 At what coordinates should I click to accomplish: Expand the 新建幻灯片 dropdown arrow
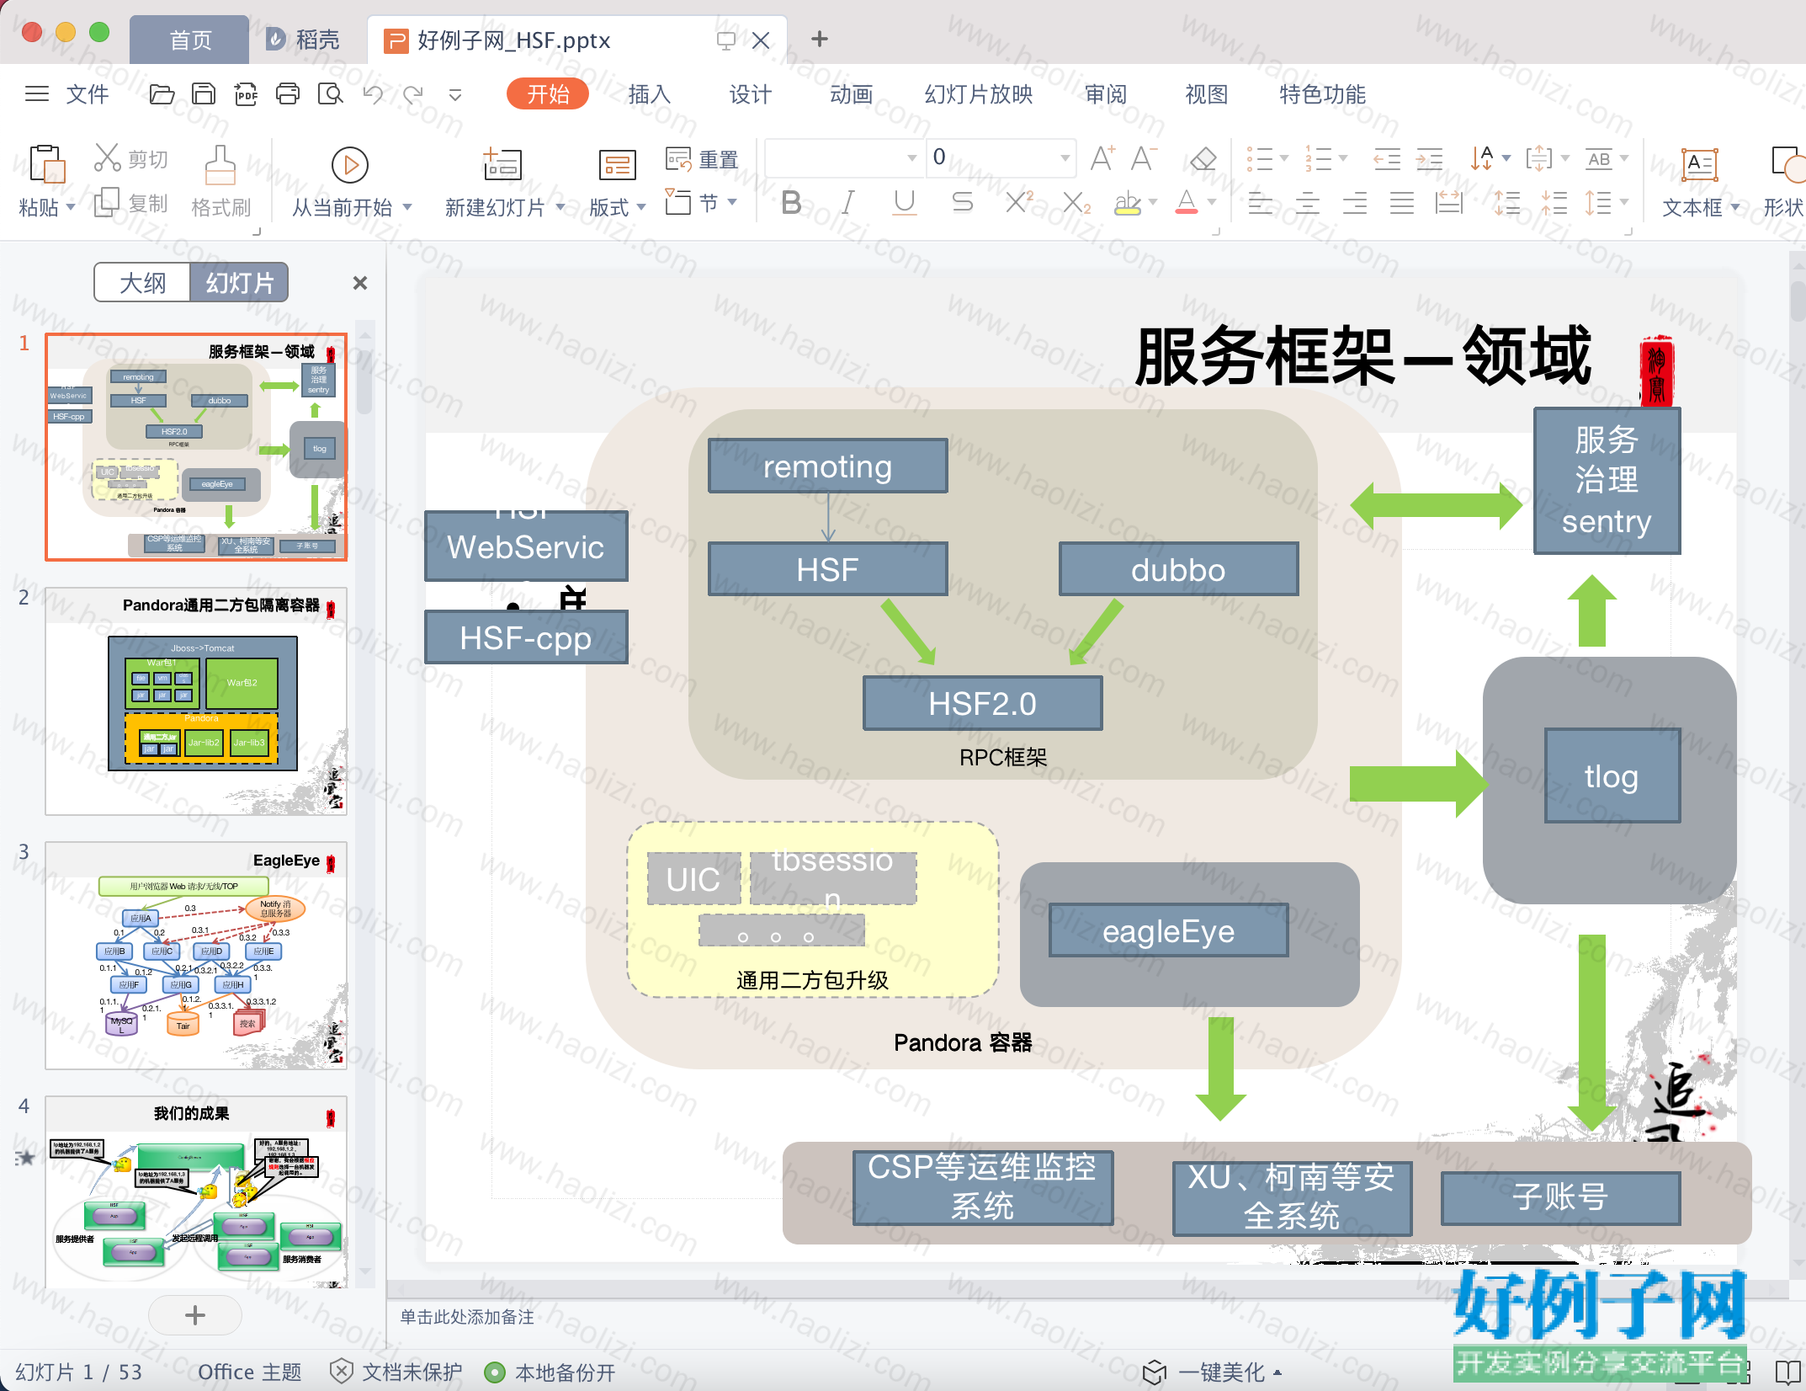560,207
